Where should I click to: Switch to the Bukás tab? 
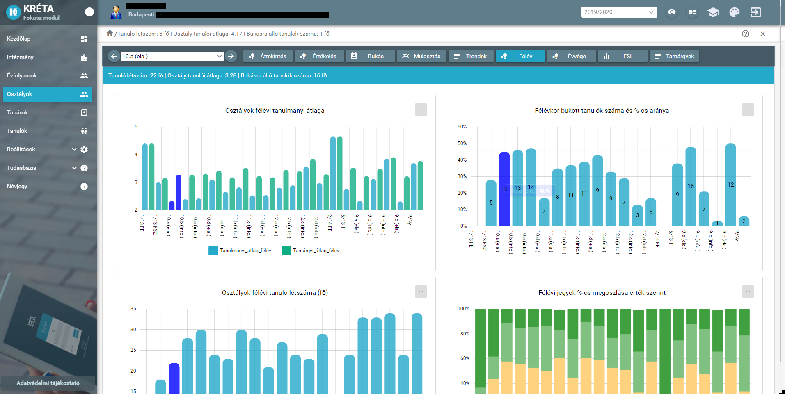pyautogui.click(x=370, y=56)
